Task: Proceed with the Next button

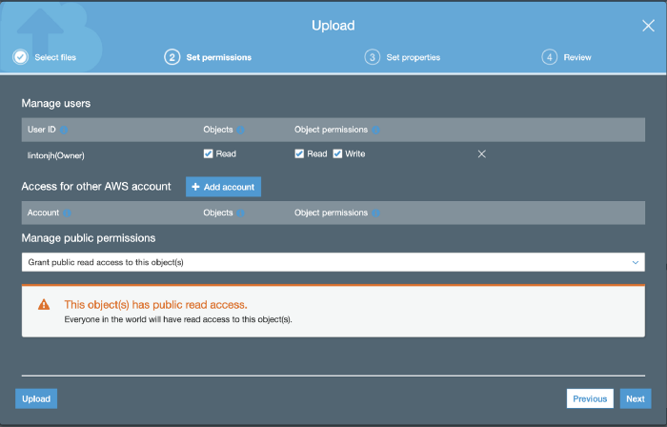Action: click(636, 398)
